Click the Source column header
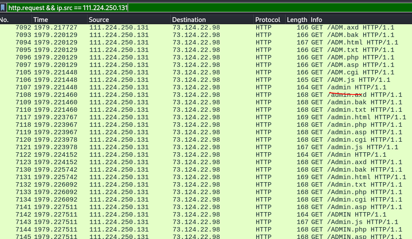Screen dimensions: 412x239 coord(128,20)
